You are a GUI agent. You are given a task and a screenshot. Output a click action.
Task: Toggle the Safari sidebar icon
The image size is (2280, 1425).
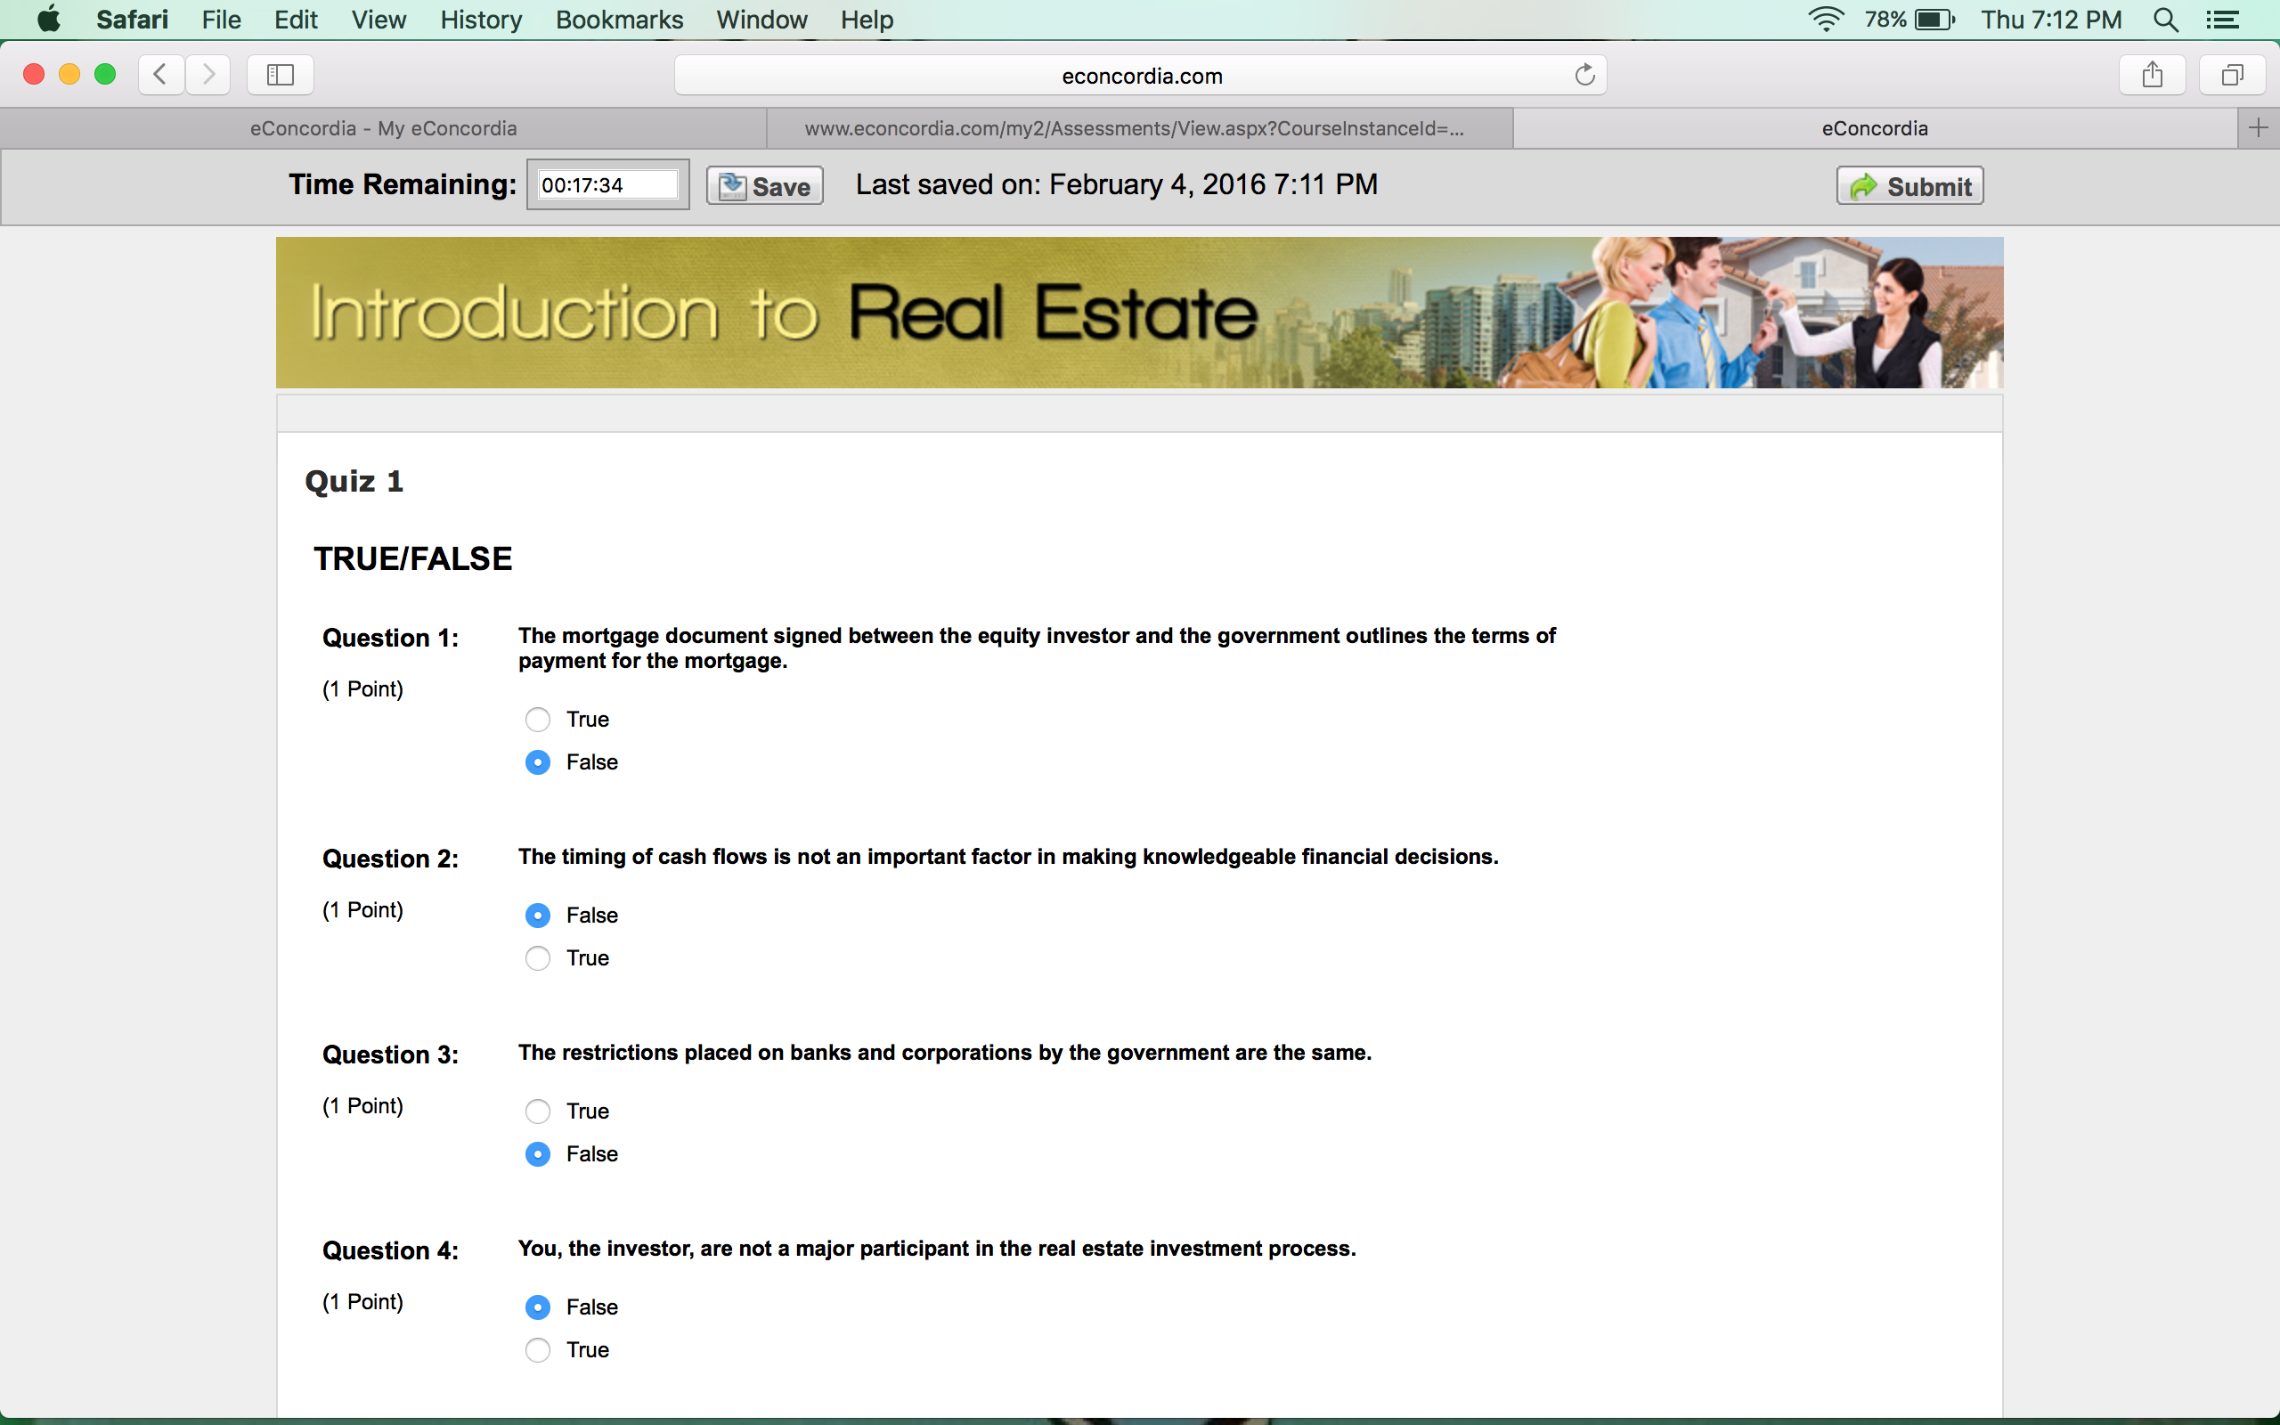[280, 75]
